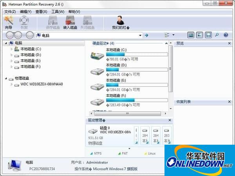The height and width of the screenshot is (176, 235).
Task: Click the floppy save toolbar icon
Action: pos(208,35)
